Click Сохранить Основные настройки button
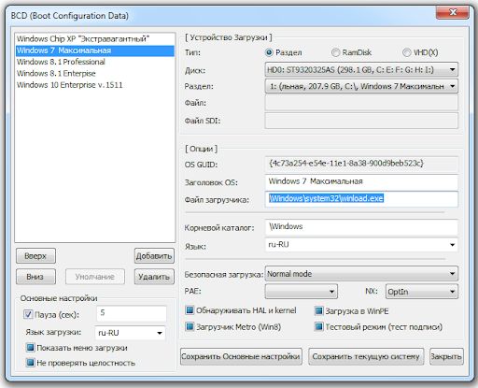This screenshot has width=478, height=388. tap(241, 356)
